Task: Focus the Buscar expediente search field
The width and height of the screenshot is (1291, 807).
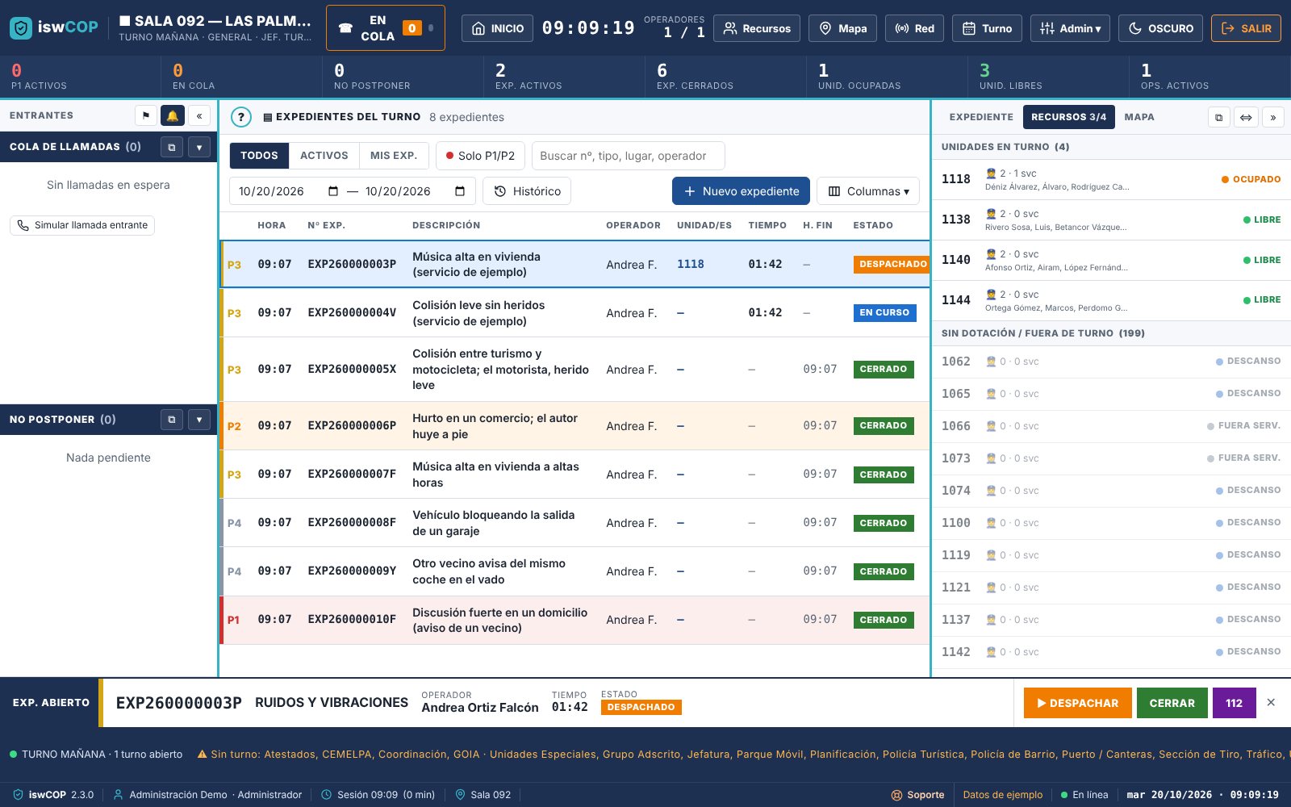Action: click(x=628, y=156)
